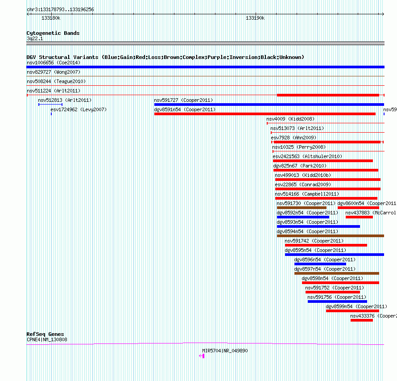This screenshot has width=397, height=381.
Task: Open nsv508244 (Teague2010) variant entry
Action: (56, 81)
